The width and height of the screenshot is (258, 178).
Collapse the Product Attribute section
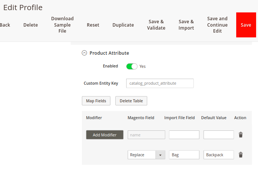click(x=84, y=53)
